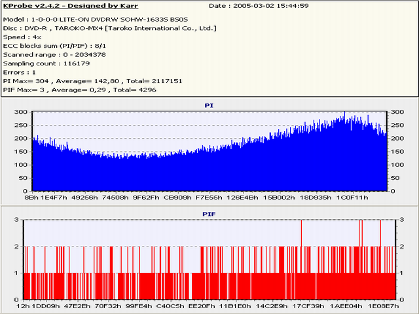Click the first PIF spike reaching 3
The width and height of the screenshot is (419, 314).
pyautogui.click(x=301, y=233)
